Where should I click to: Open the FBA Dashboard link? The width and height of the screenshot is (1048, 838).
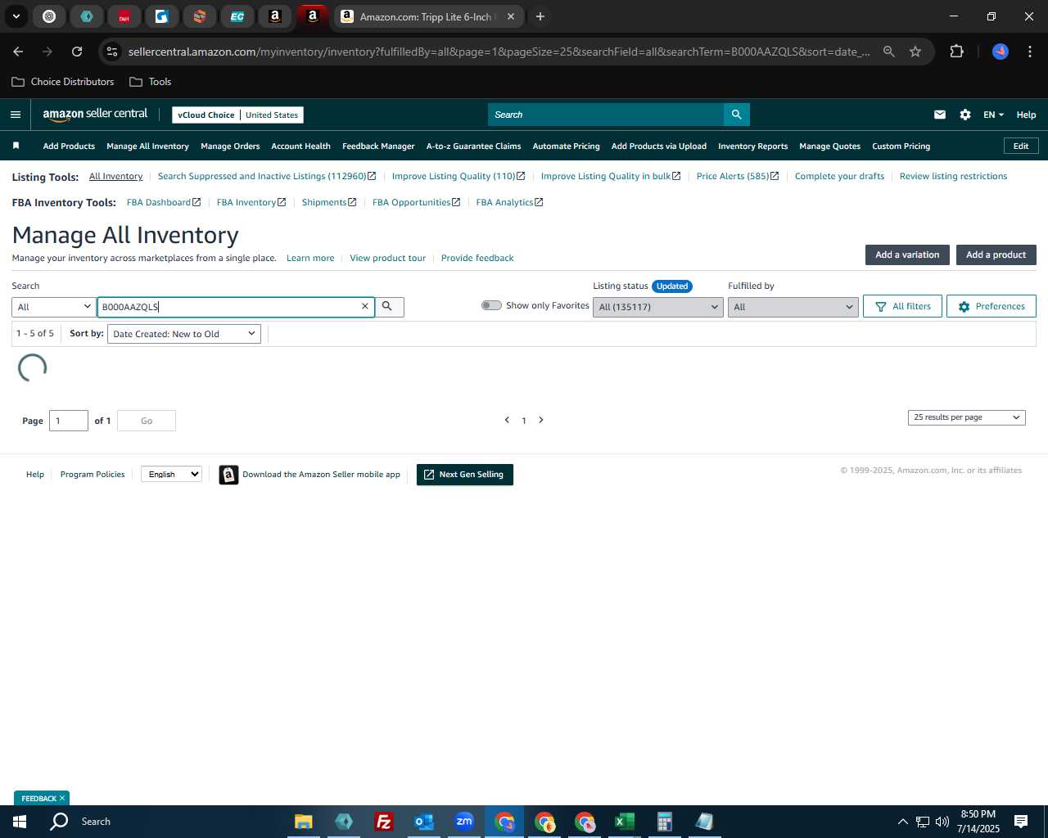(x=163, y=202)
